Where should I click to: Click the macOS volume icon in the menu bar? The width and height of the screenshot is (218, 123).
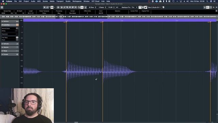188,1
